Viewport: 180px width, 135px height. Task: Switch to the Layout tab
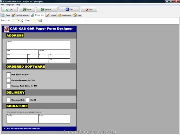[x=51, y=15]
